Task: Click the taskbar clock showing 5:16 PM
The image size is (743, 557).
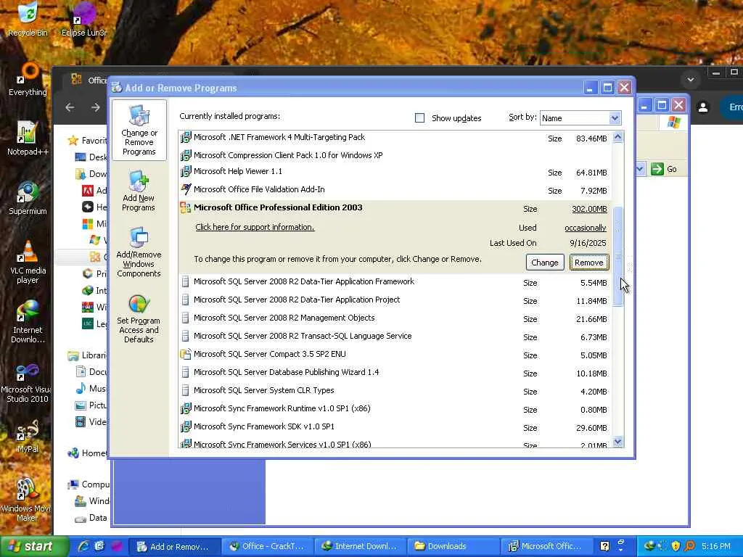Action: click(716, 546)
